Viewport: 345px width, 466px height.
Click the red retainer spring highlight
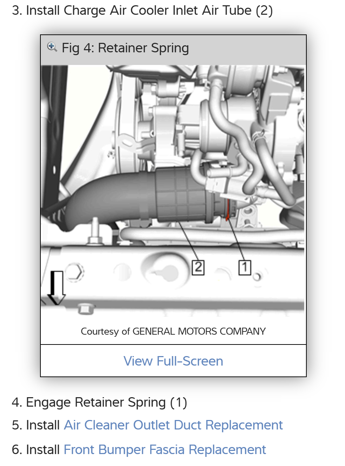tap(227, 210)
